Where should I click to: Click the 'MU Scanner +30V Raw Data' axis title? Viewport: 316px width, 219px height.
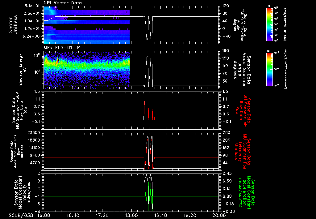(19, 110)
